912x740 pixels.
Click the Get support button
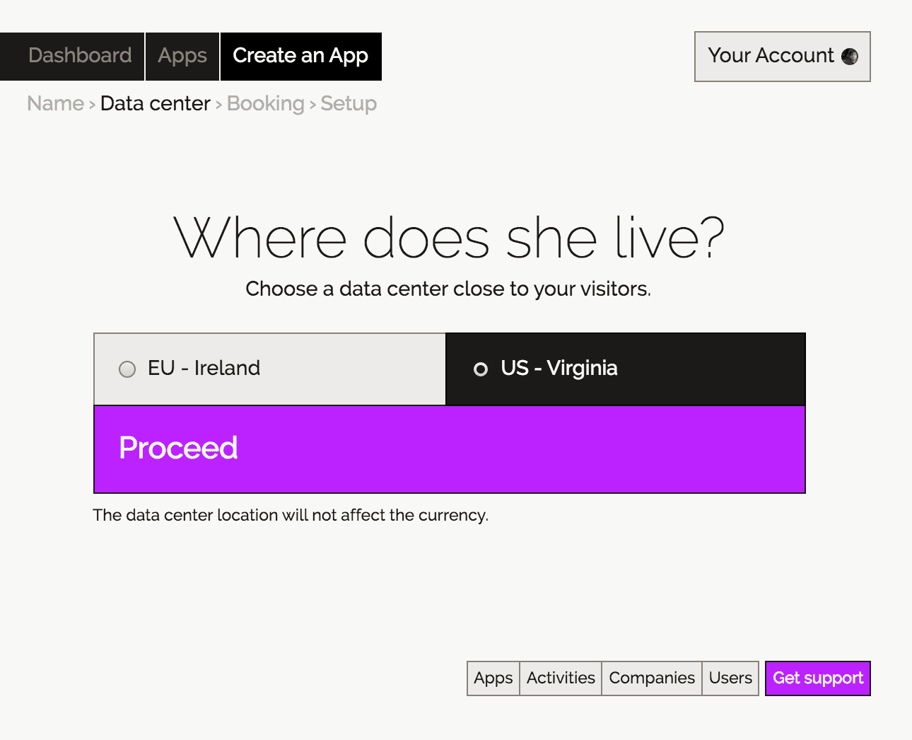click(x=817, y=678)
